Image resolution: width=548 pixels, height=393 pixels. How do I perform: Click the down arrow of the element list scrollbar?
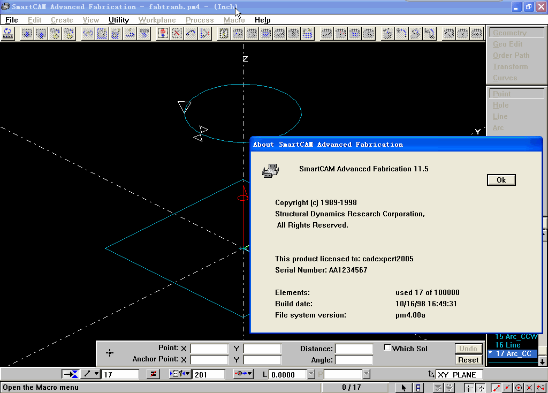tap(543, 361)
